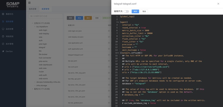Click the 取消 cancel button
Screen dimensions: 223x107
click(x=144, y=11)
